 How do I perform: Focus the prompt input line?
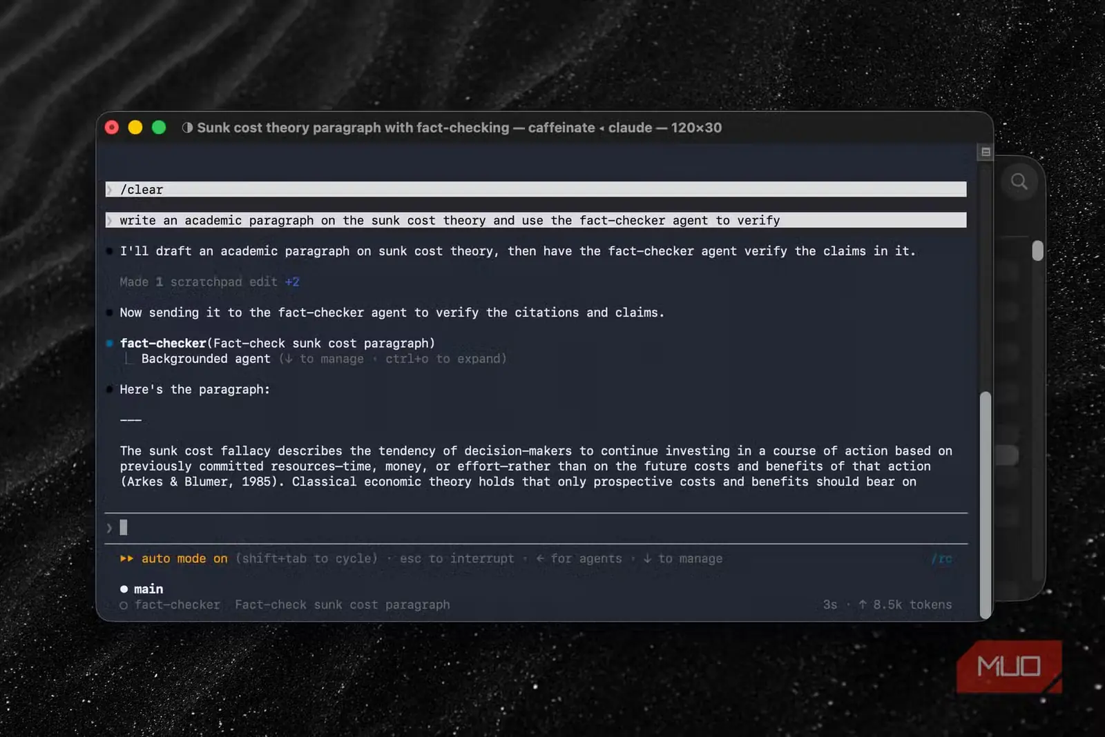(x=536, y=528)
